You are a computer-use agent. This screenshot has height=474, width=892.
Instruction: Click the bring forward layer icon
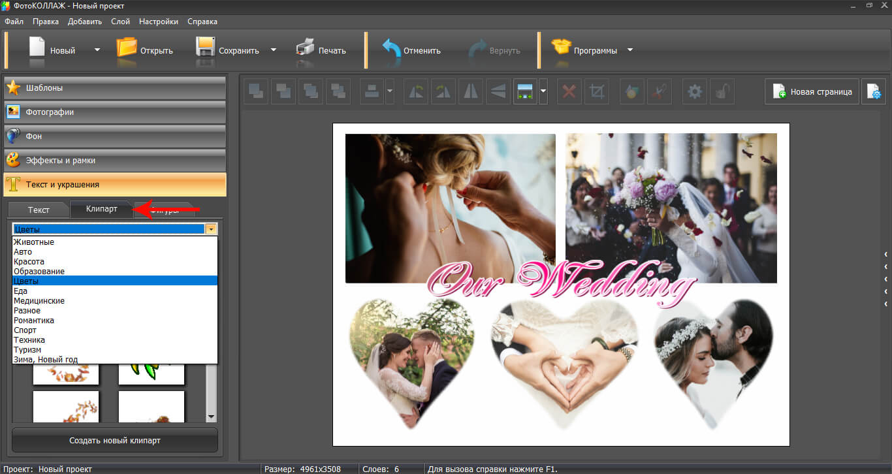[x=256, y=91]
